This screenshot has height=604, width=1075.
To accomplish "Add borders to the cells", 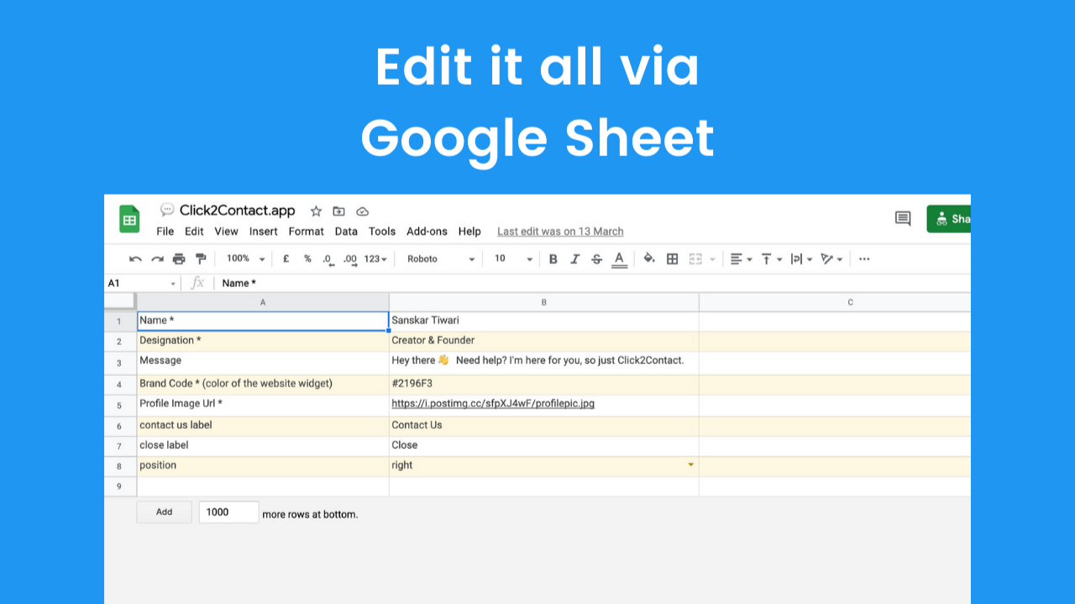I will (672, 259).
